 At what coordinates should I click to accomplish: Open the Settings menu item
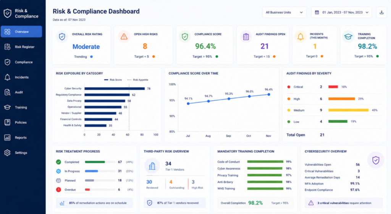tap(21, 152)
